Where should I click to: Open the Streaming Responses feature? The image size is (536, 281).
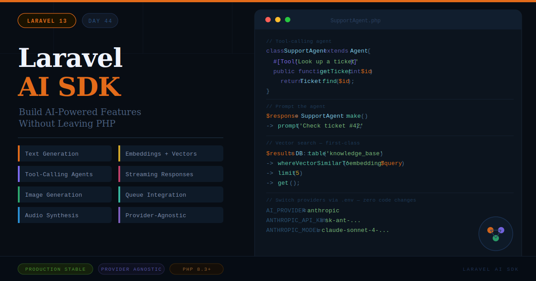click(171, 174)
